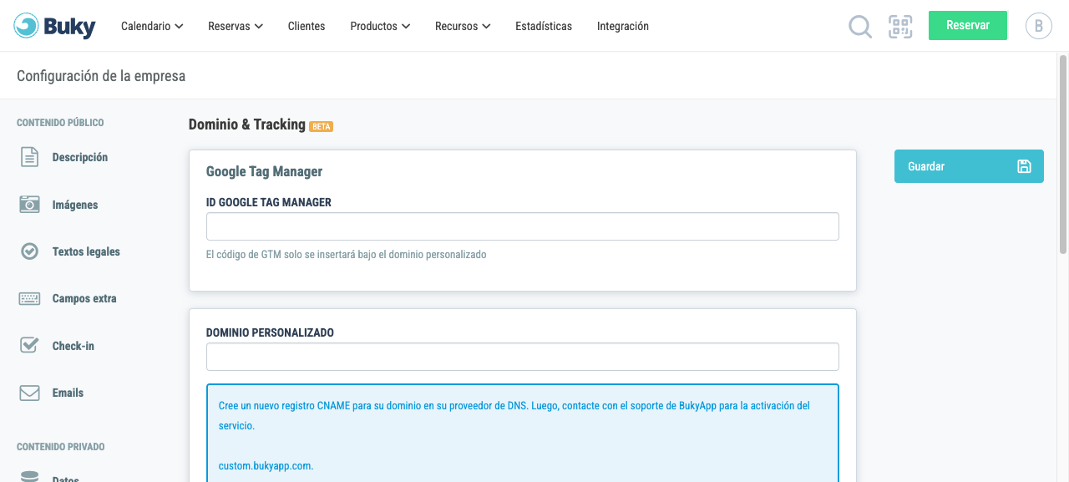Click the Emails envelope icon
Screen dimensions: 1069x482
(x=30, y=393)
